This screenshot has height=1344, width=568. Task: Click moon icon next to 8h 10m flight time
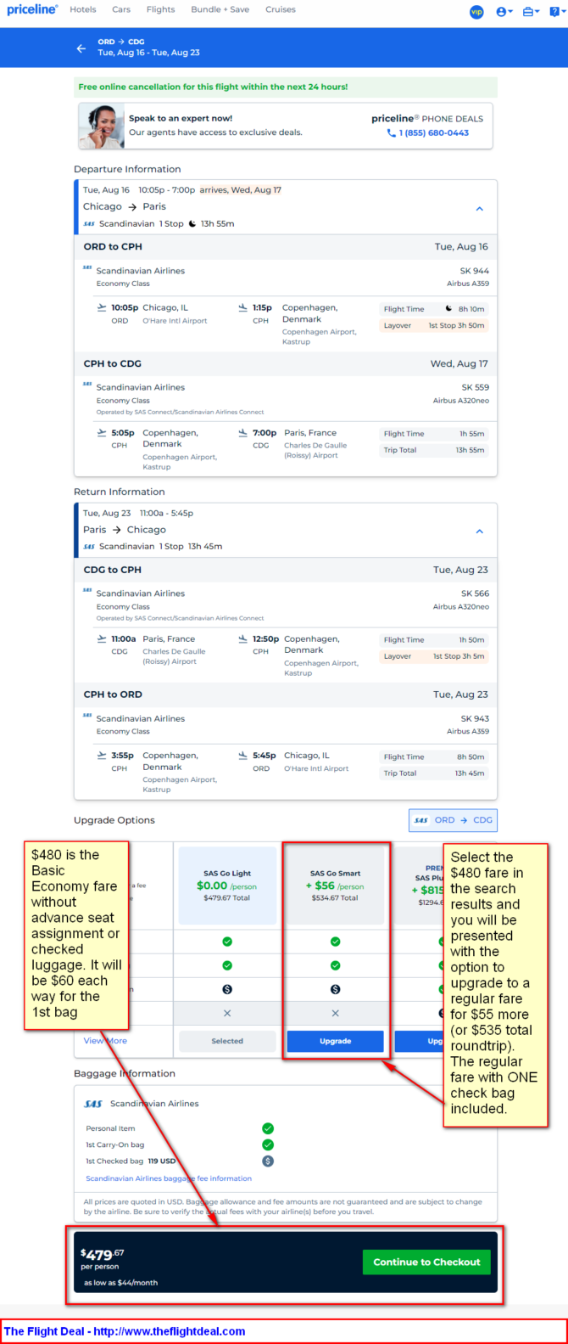449,309
